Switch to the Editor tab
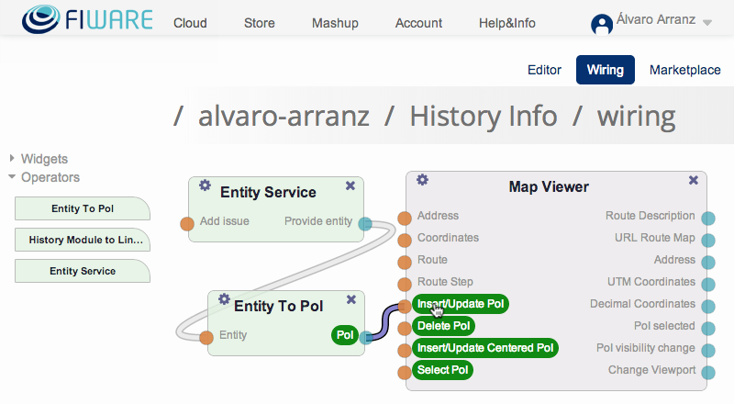The image size is (734, 404). pos(544,70)
